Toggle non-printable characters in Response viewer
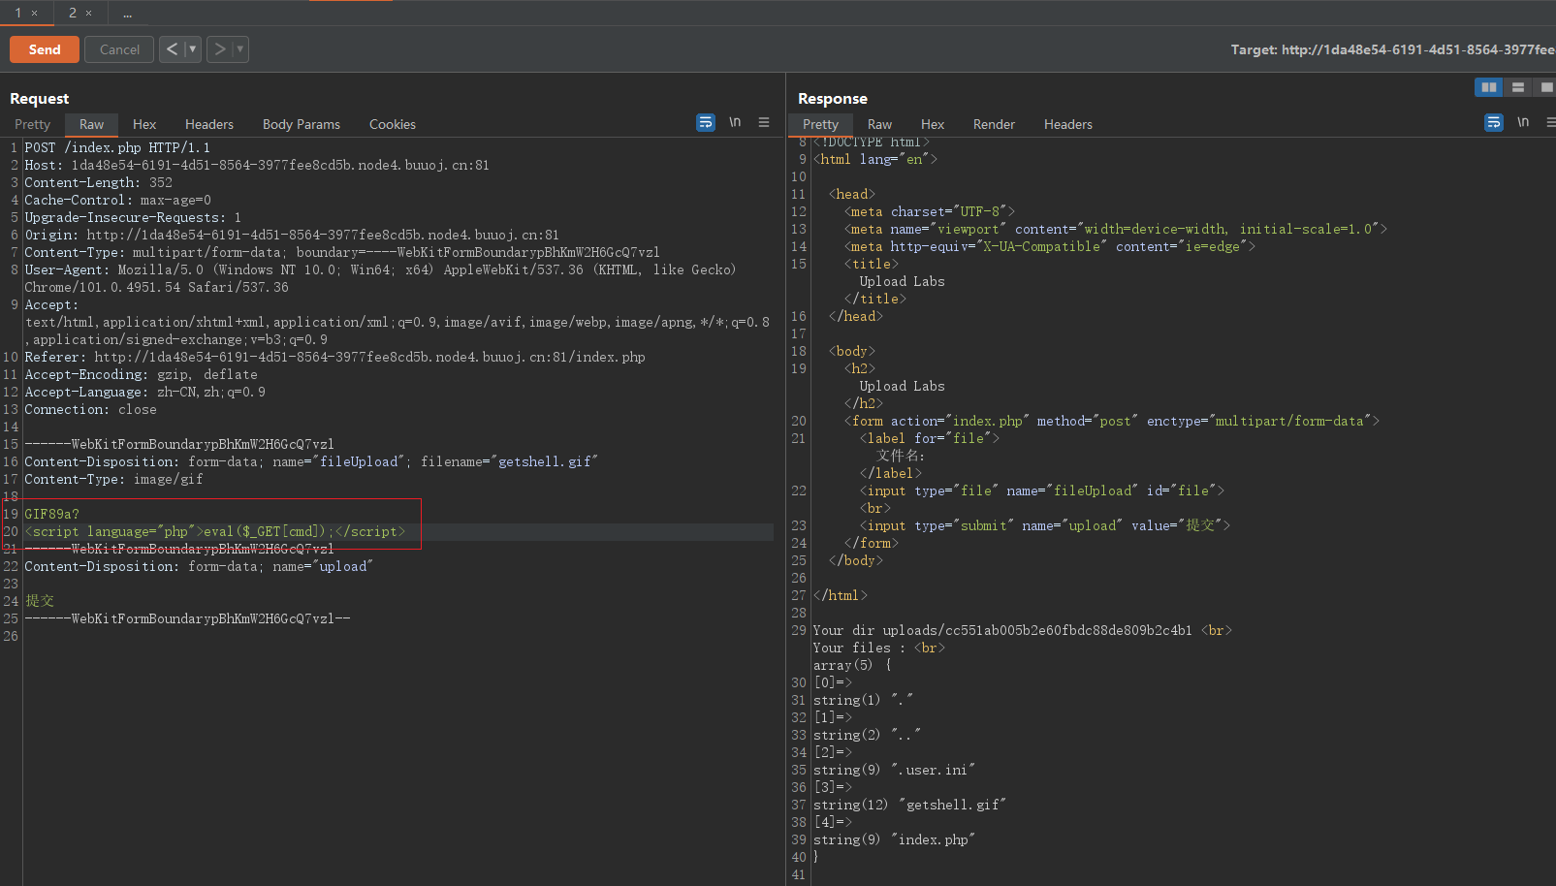This screenshot has height=886, width=1556. pyautogui.click(x=1523, y=122)
